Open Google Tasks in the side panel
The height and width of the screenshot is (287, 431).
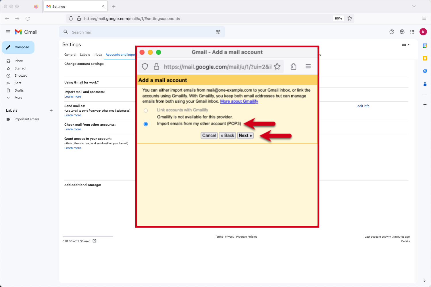pyautogui.click(x=425, y=71)
